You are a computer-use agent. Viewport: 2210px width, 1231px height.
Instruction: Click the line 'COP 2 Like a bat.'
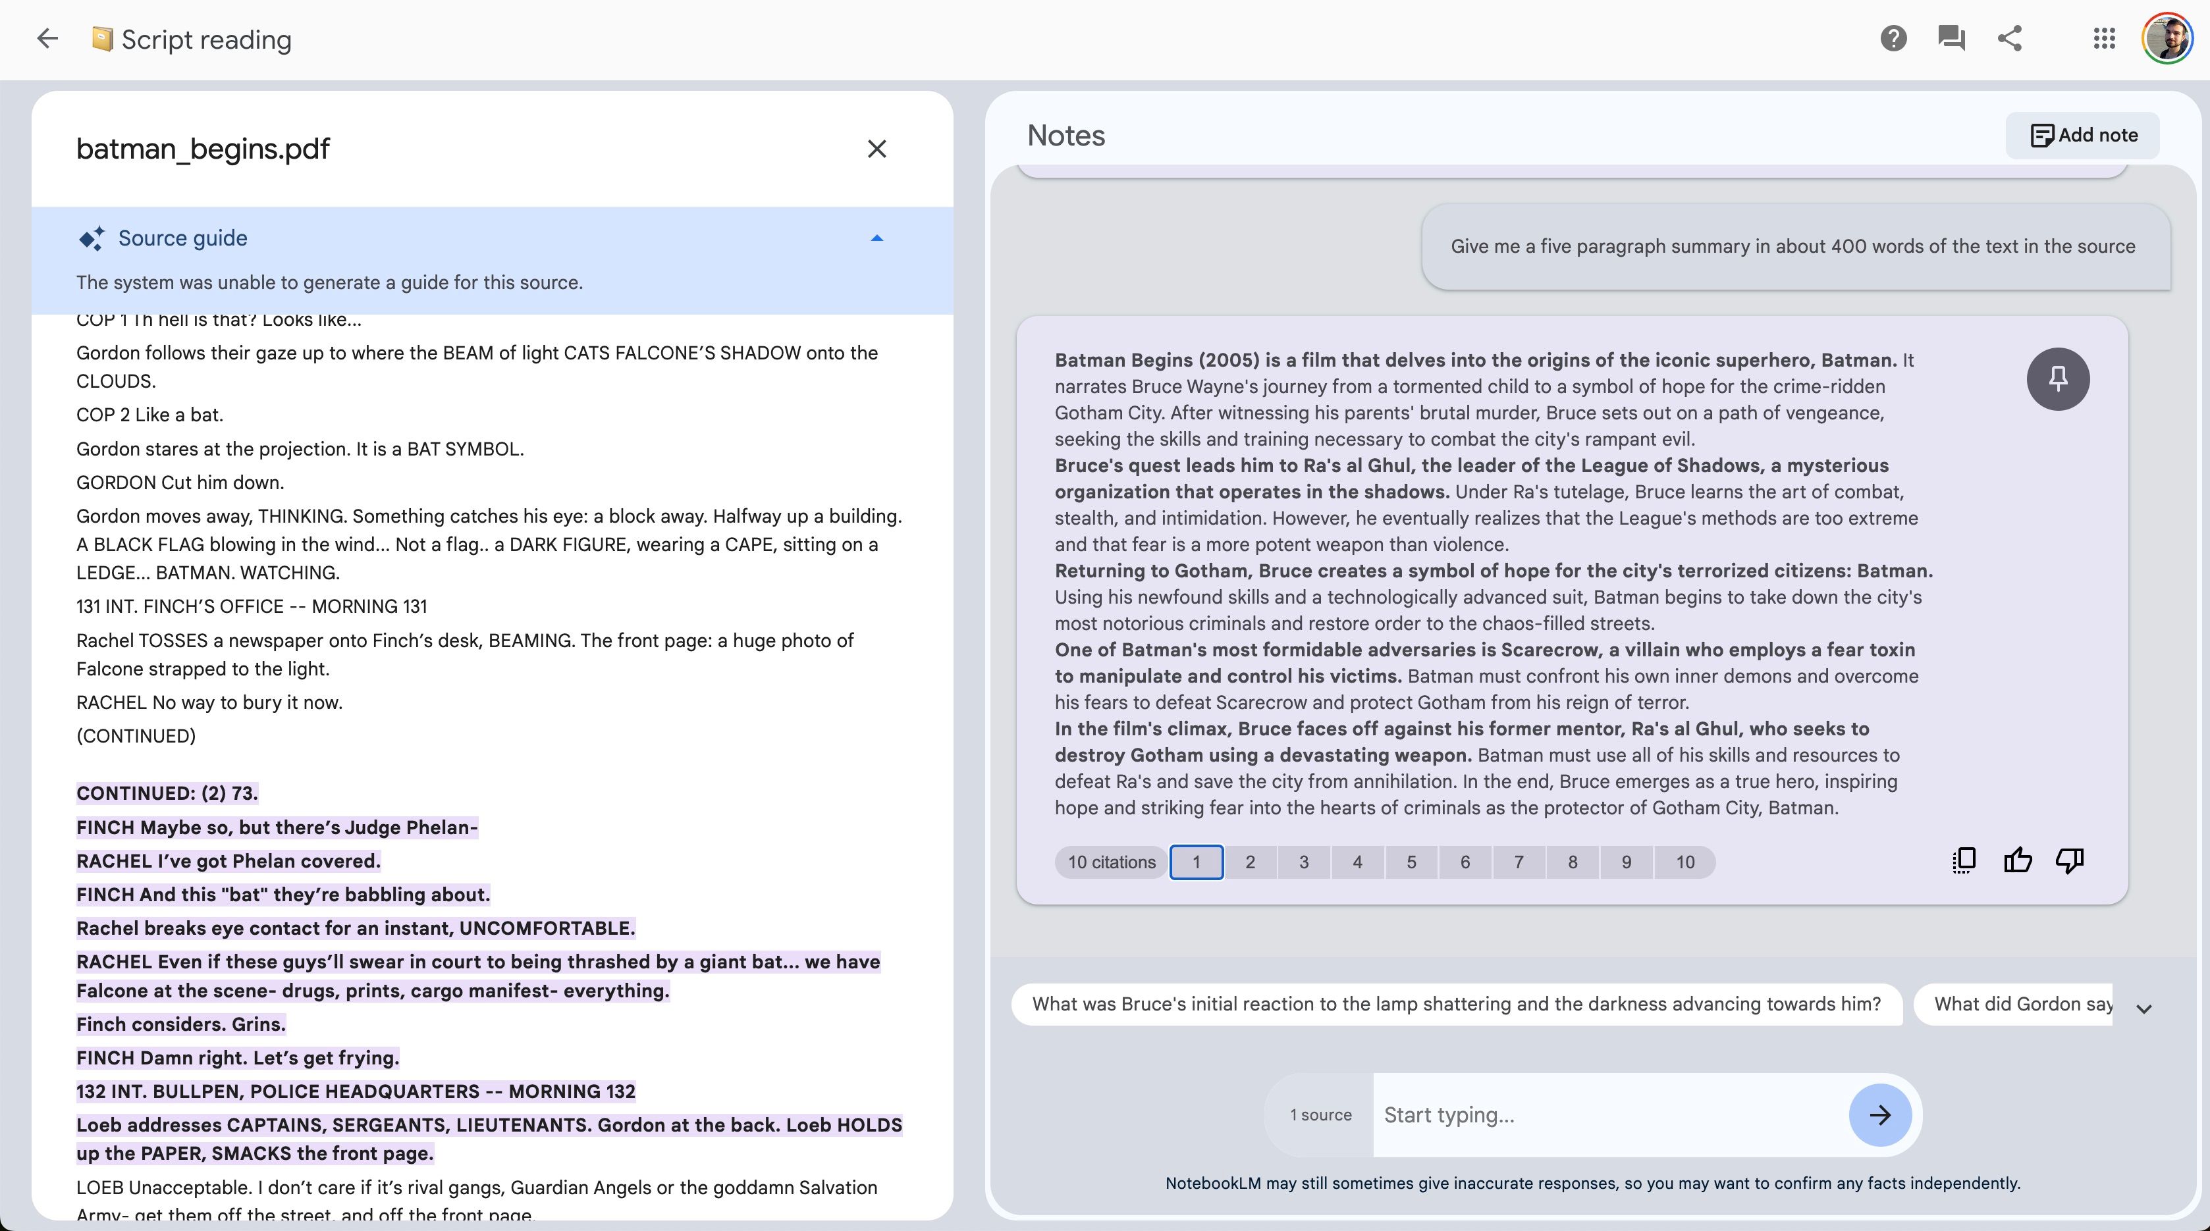click(149, 414)
